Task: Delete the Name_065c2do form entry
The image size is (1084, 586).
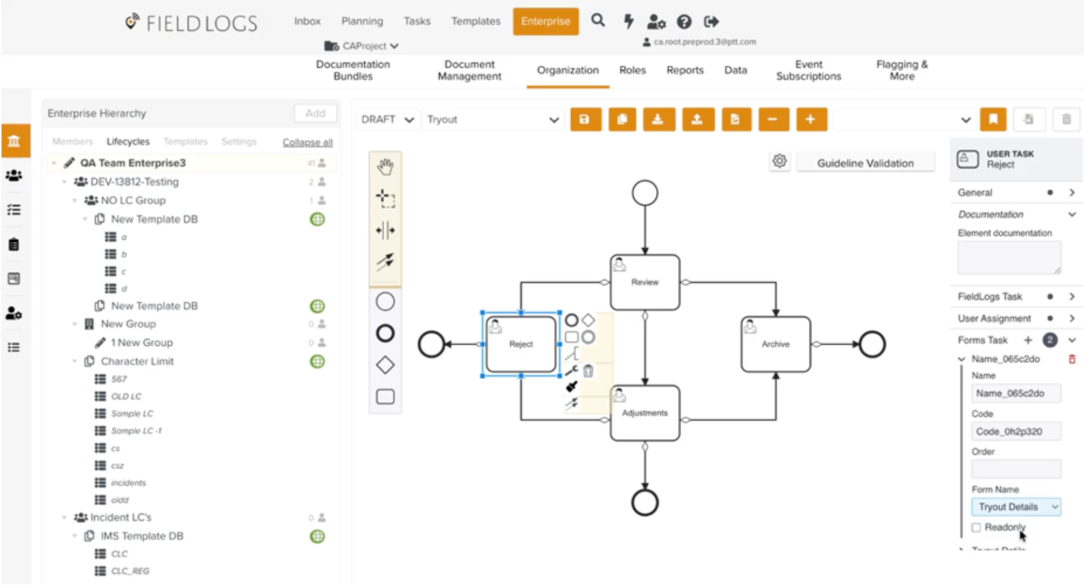Action: tap(1072, 359)
